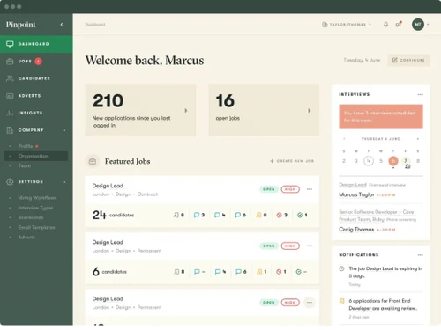Open Interview Types settings
The image size is (441, 330).
click(x=35, y=208)
